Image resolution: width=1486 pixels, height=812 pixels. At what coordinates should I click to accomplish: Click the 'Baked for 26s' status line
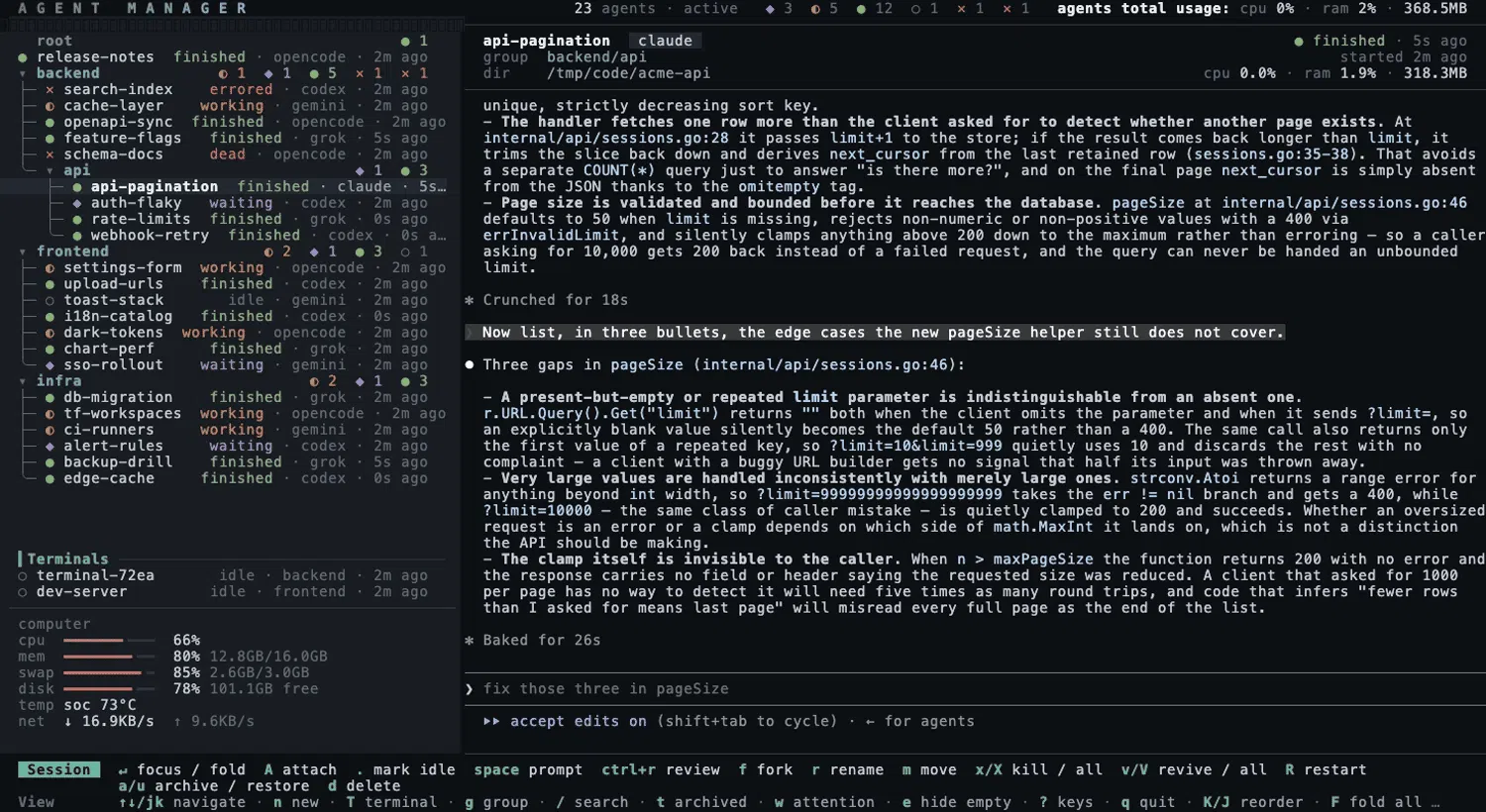(541, 641)
